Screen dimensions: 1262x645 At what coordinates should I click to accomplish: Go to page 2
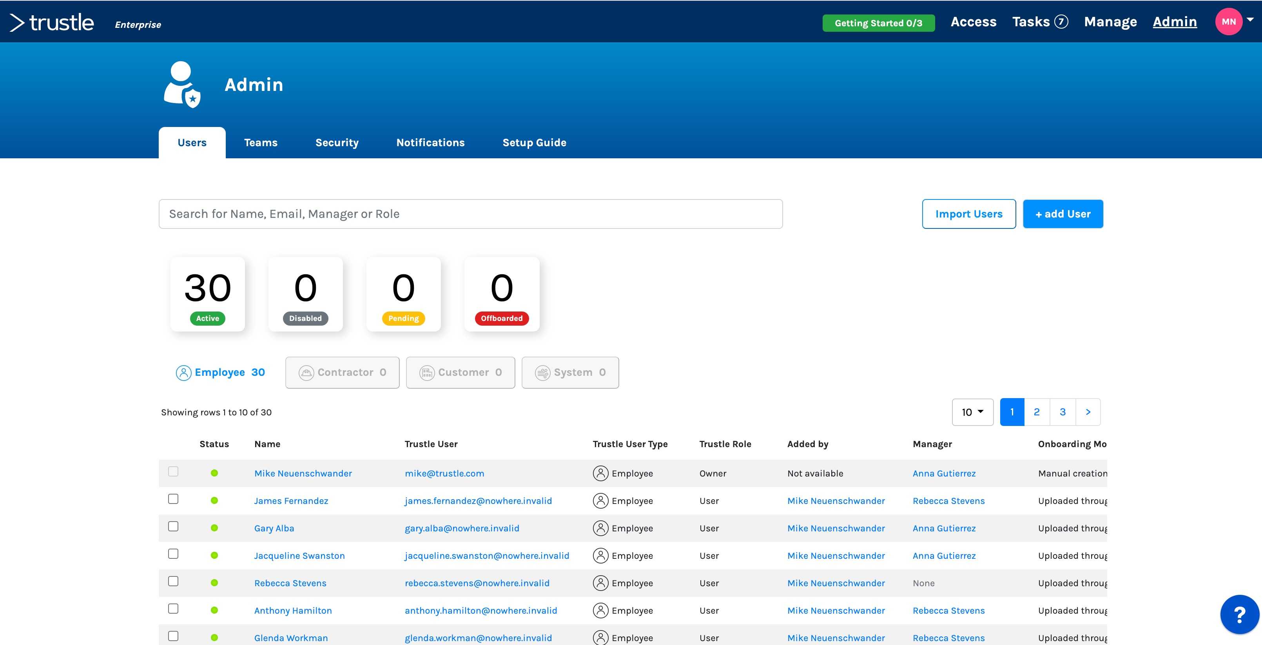[x=1037, y=412]
